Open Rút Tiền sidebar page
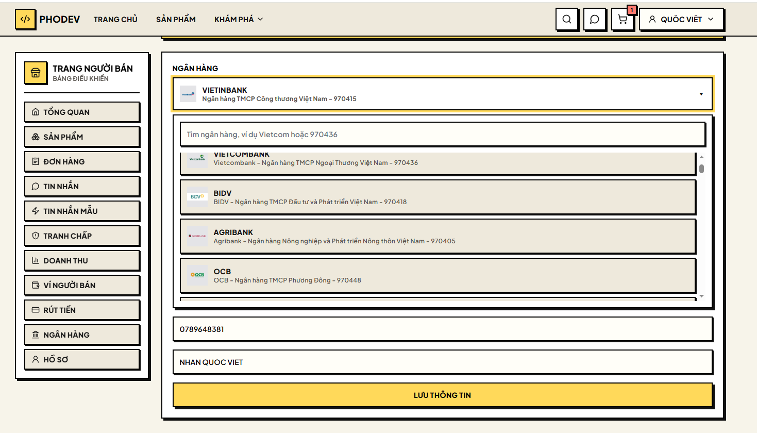Viewport: 757px width, 433px height. (x=82, y=310)
